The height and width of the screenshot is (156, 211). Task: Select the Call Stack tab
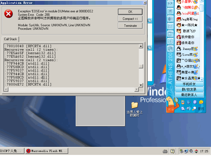tap(10, 39)
